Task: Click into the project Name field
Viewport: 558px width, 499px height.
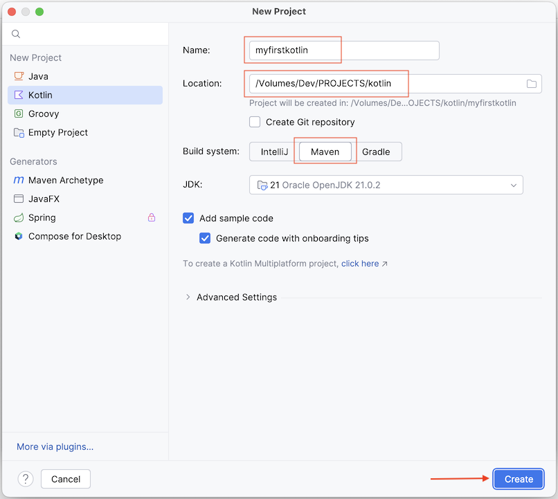Action: [x=344, y=50]
